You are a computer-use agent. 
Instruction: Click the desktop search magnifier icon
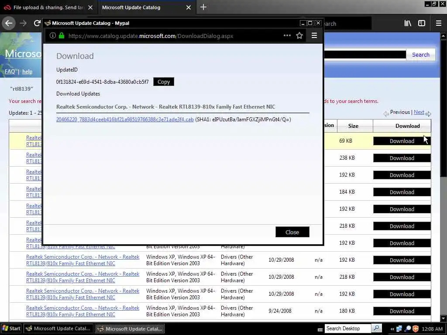pos(377,328)
